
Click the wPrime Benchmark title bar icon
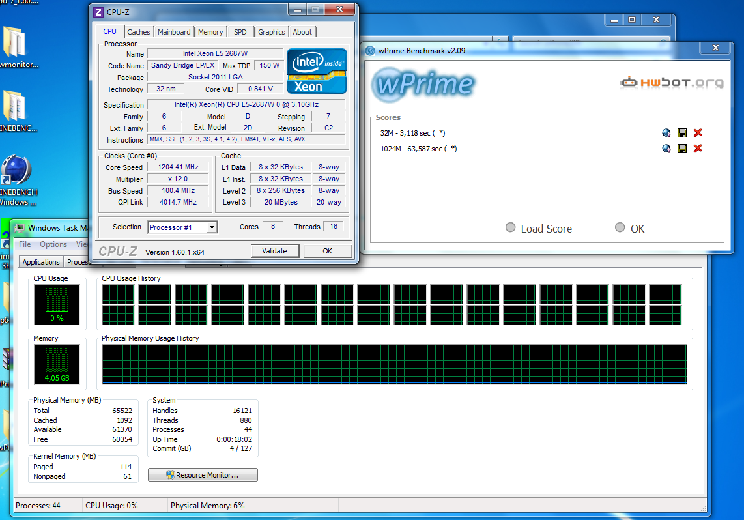pos(370,51)
